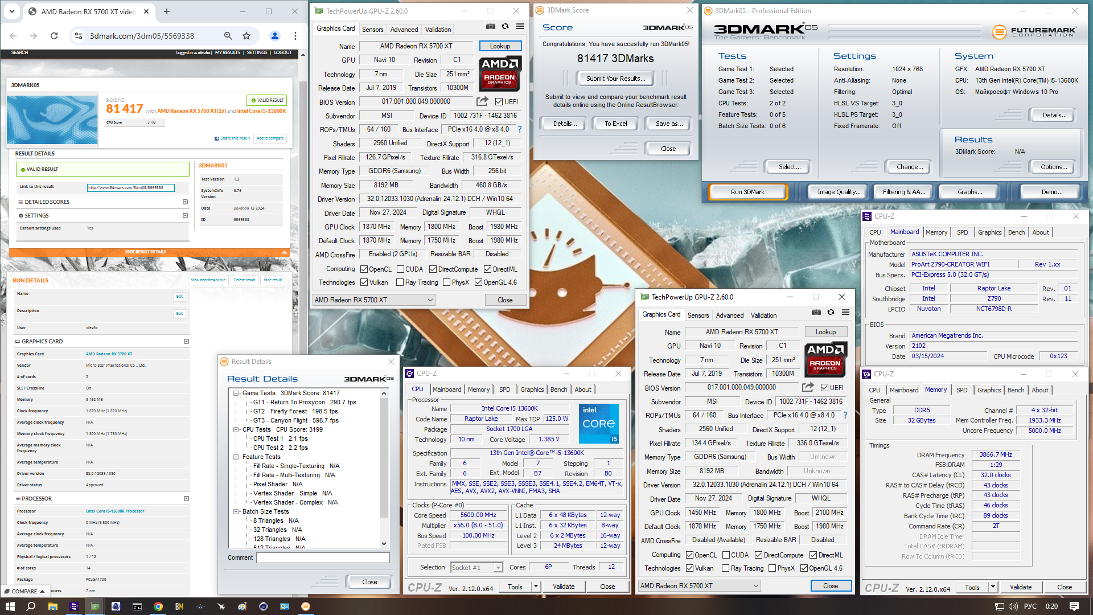The height and width of the screenshot is (615, 1093).
Task: Click Submit Your Results button
Action: coord(615,79)
